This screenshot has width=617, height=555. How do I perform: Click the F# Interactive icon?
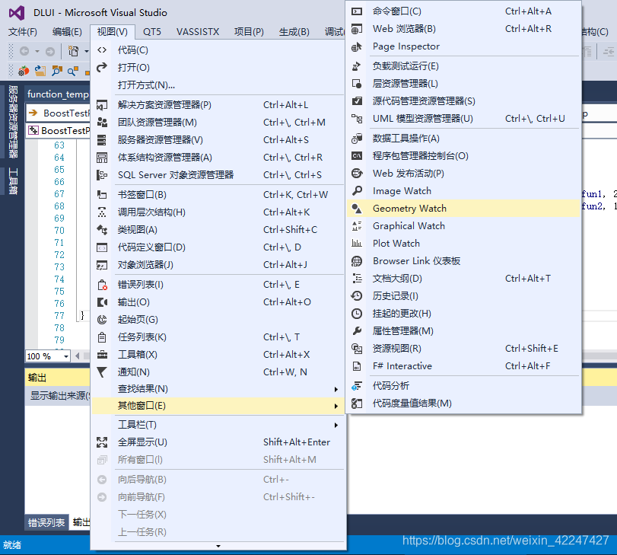pyautogui.click(x=357, y=366)
